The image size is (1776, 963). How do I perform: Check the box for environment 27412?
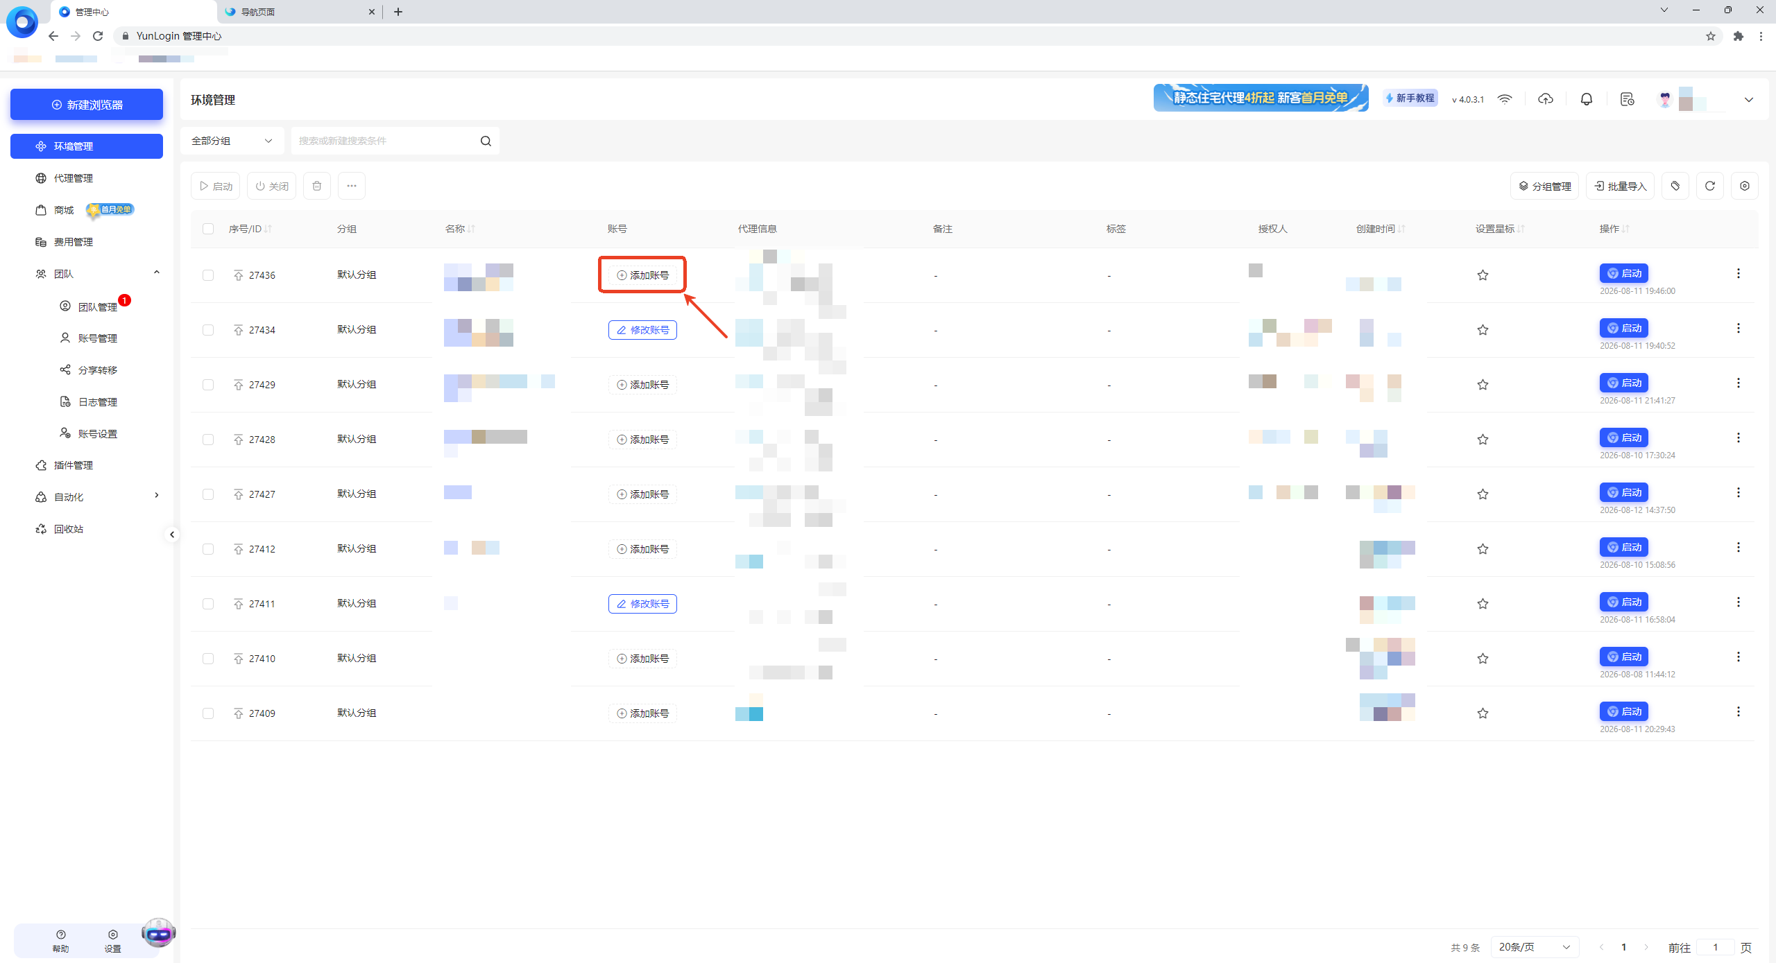tap(208, 549)
